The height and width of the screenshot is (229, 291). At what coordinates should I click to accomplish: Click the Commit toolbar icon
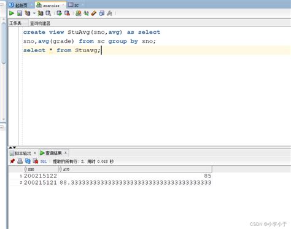click(x=60, y=14)
